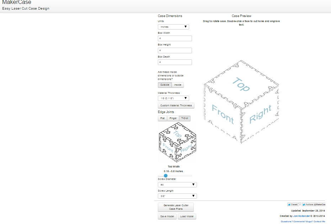Click the 'Edge Joints' heading text

166,112
